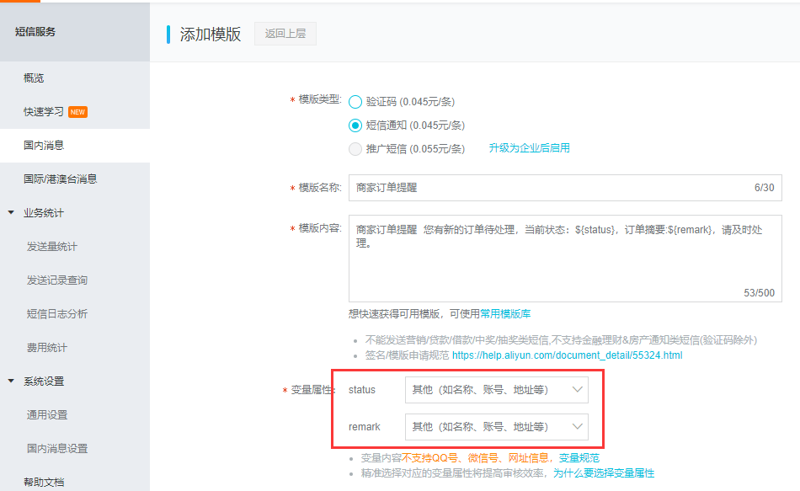Screen dimensions: 800x491
Task: Open 快速学习 in the sidebar
Action: pos(44,112)
